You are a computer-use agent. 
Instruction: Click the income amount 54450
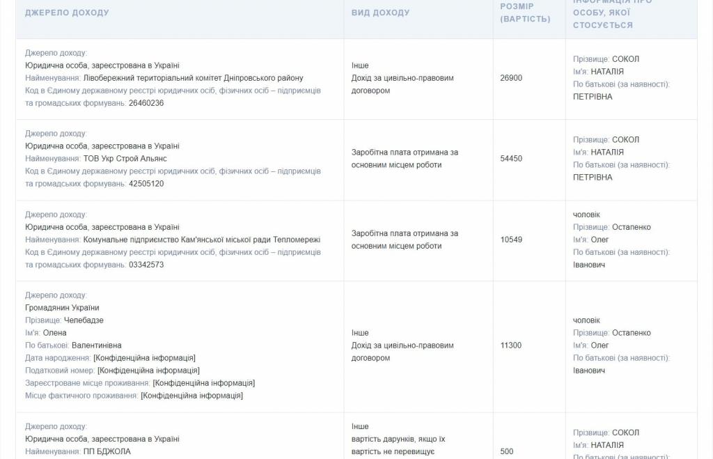[x=511, y=158]
